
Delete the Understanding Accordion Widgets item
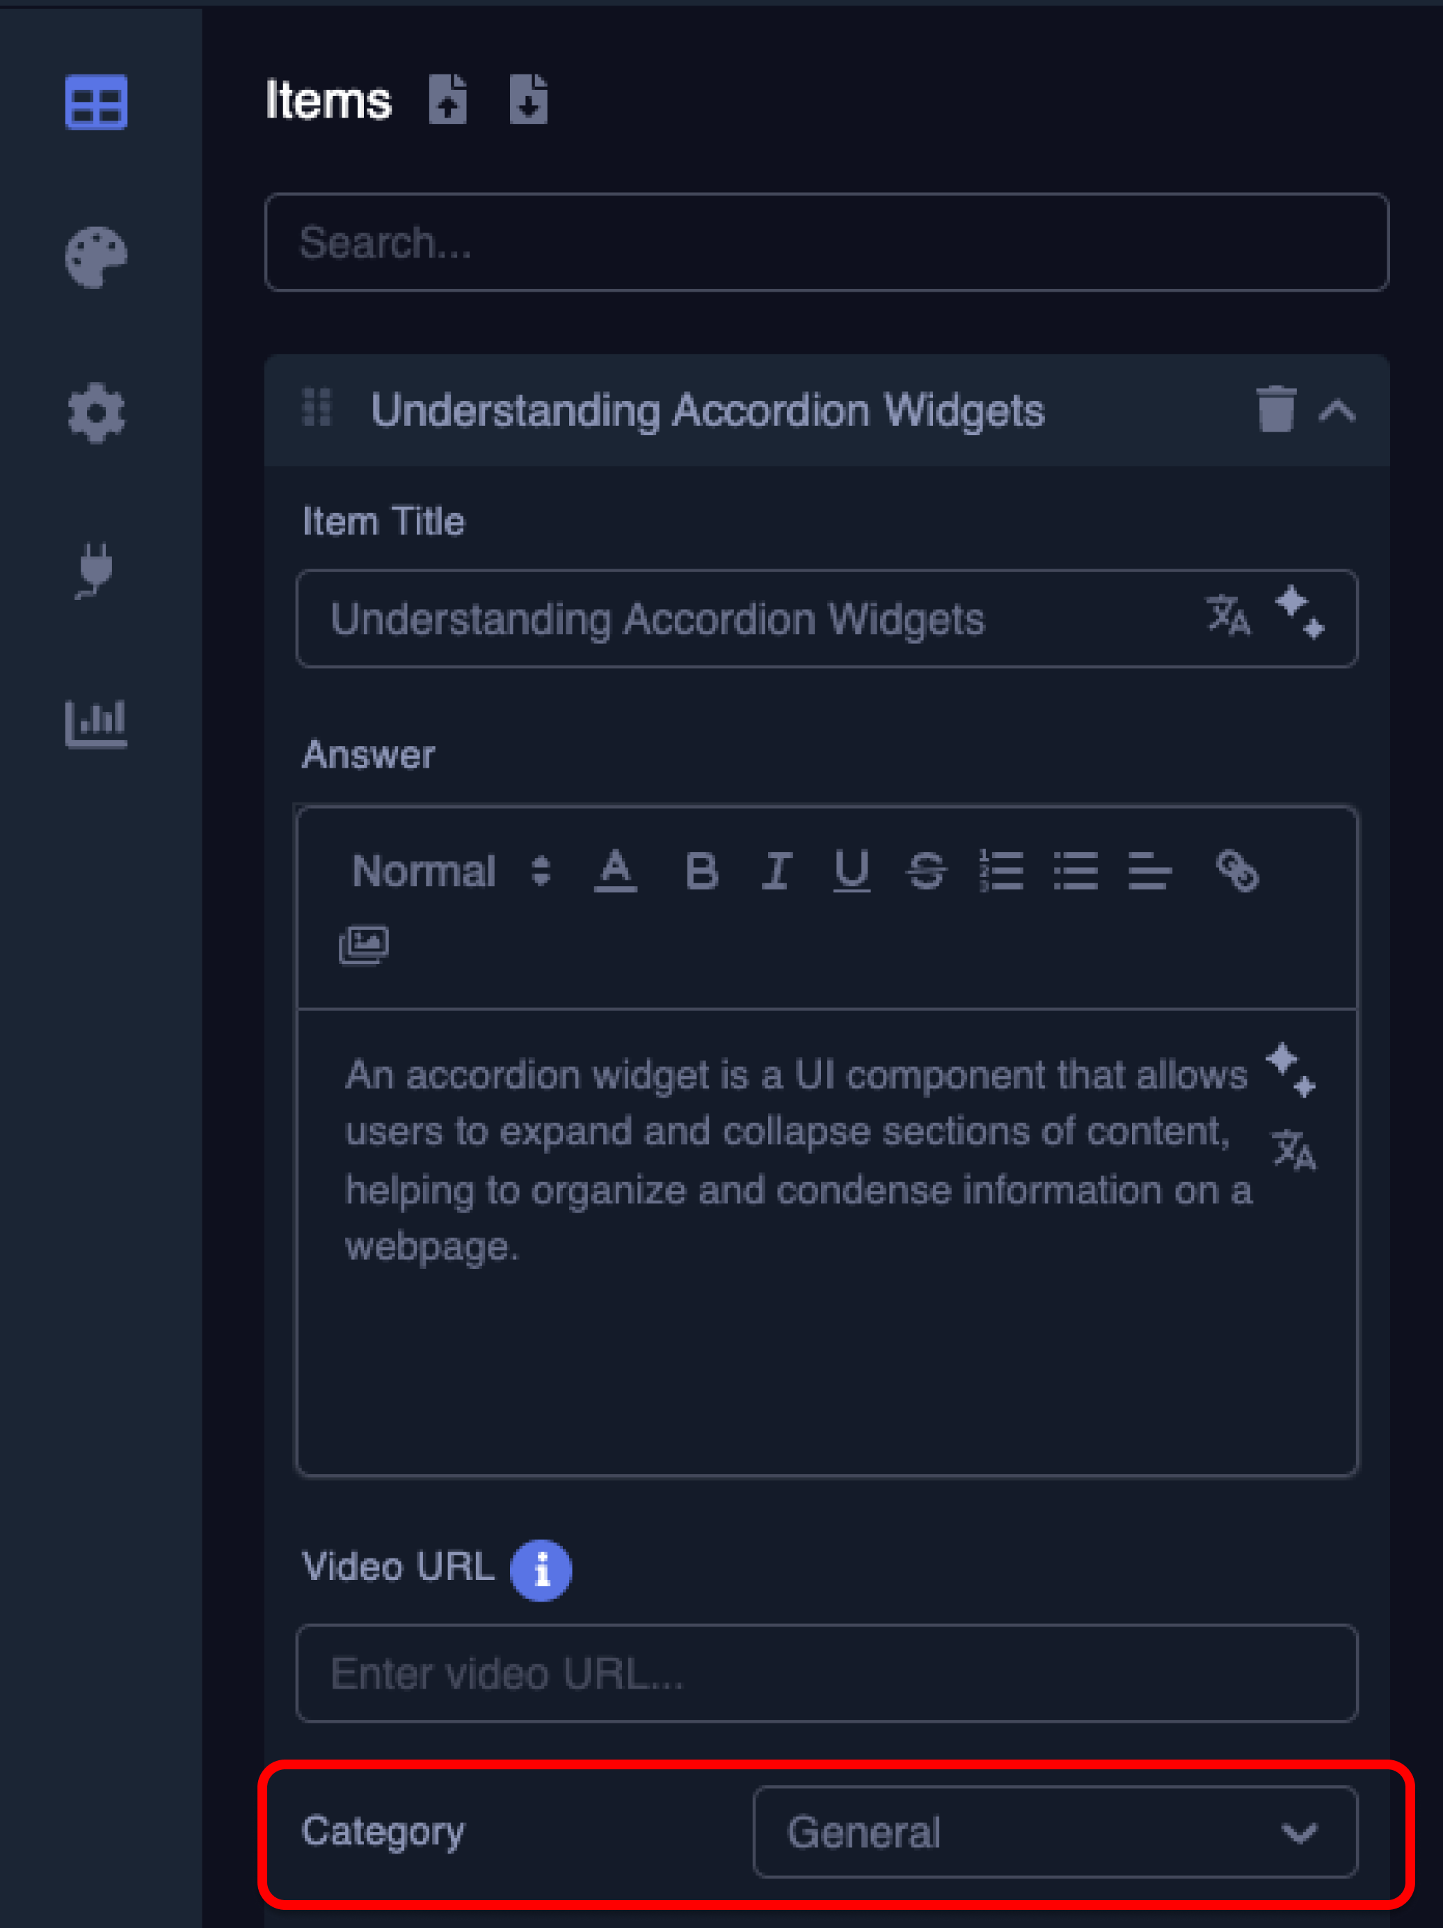tap(1276, 410)
